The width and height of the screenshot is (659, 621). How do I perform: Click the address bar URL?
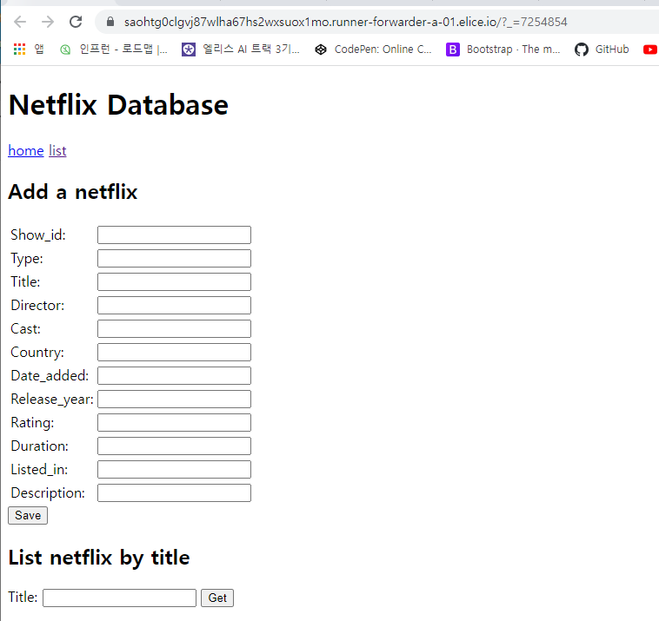345,22
